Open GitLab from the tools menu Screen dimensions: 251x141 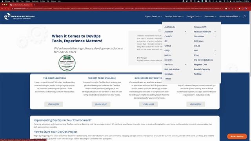point(197,46)
